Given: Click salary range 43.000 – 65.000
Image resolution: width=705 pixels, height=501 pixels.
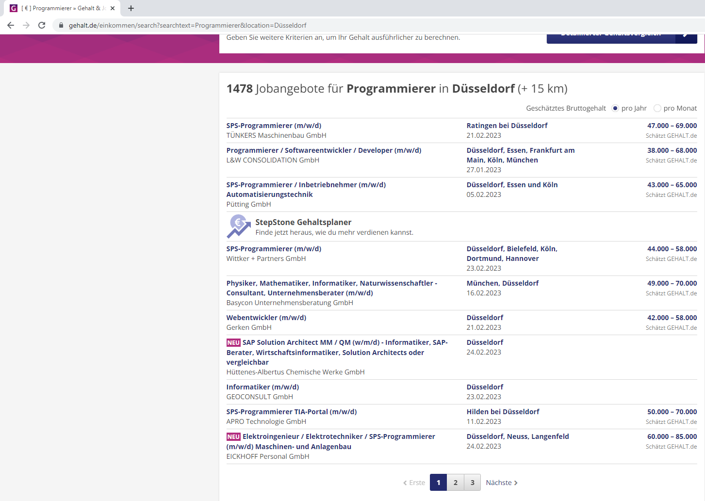Looking at the screenshot, I should pos(672,185).
